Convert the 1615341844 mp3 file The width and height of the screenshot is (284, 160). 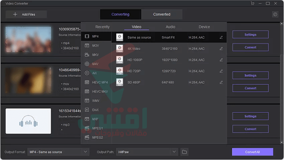point(250,129)
